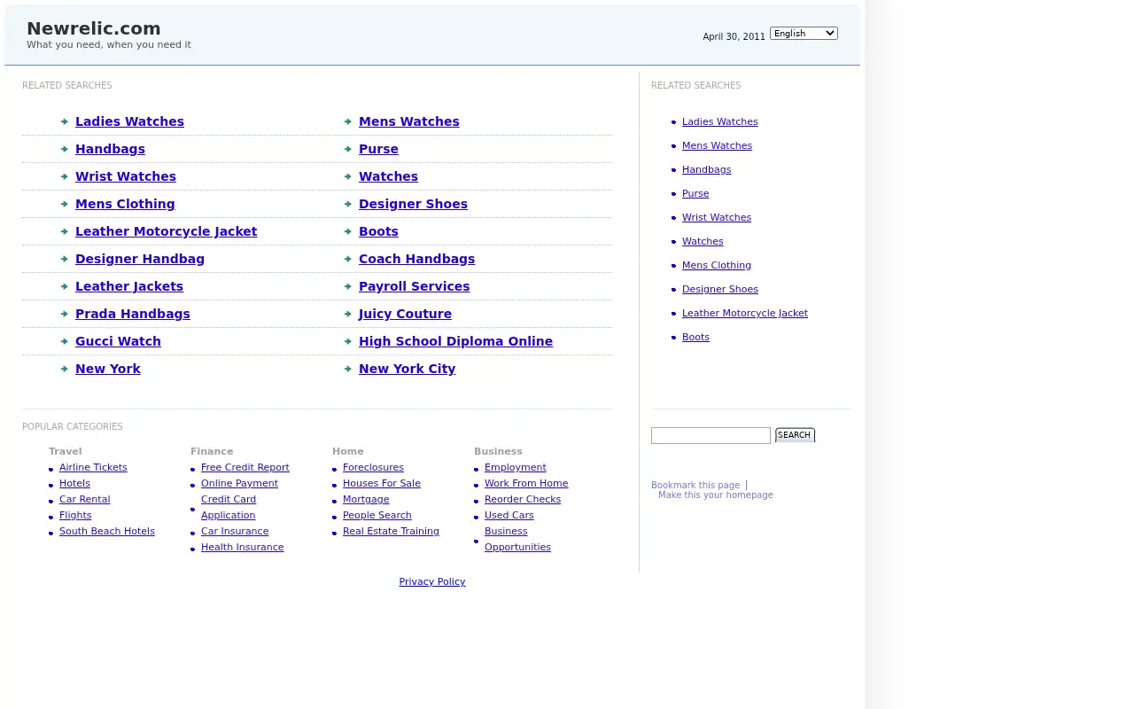Click the Newrelic.com site title
Image resolution: width=1134 pixels, height=709 pixels.
(x=94, y=28)
